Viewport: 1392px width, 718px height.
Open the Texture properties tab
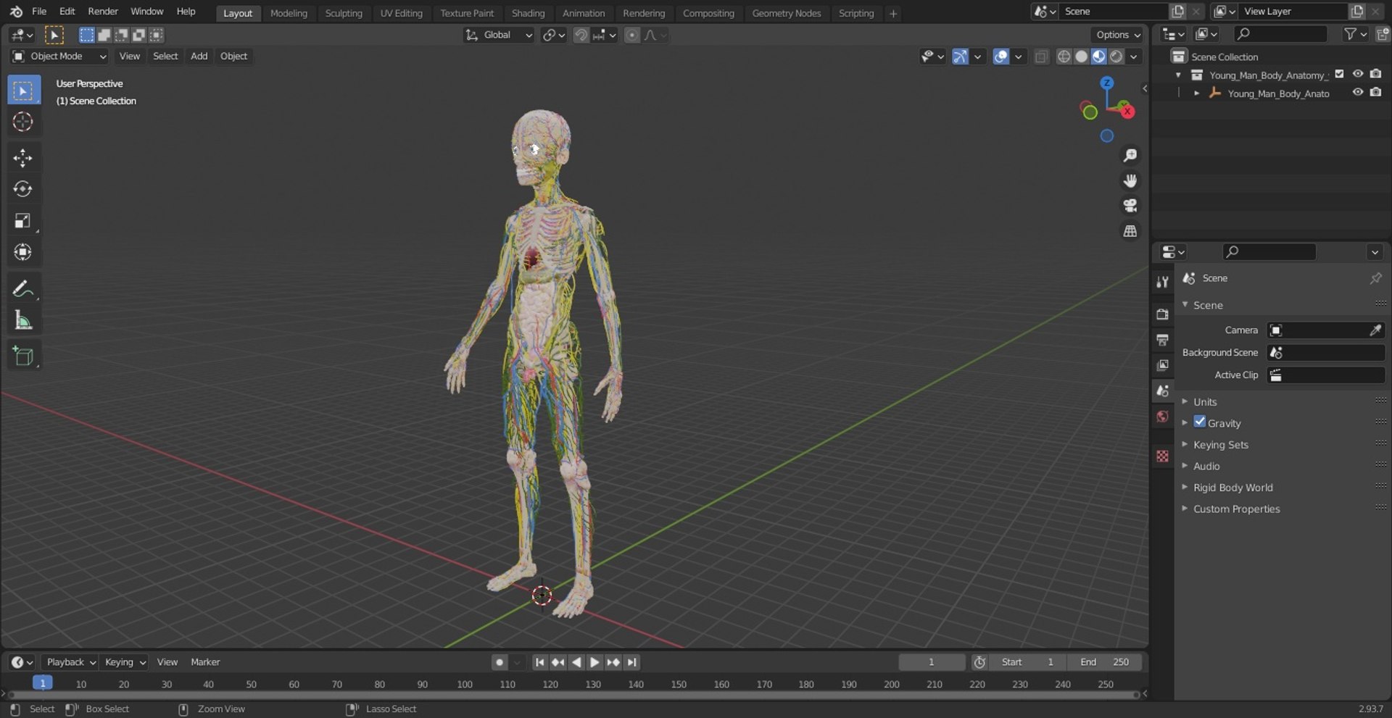[x=1162, y=456]
